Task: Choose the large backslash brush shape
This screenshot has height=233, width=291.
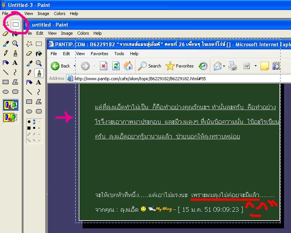Action: (29, 140)
